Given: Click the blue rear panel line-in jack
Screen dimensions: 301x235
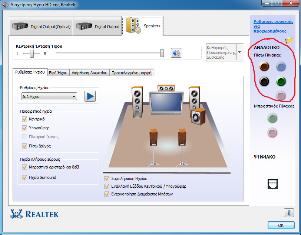Looking at the screenshot, I should click(x=281, y=67).
